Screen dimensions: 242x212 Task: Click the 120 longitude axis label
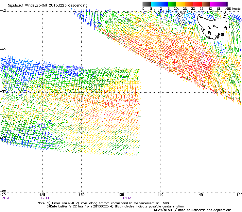(x=3, y=195)
